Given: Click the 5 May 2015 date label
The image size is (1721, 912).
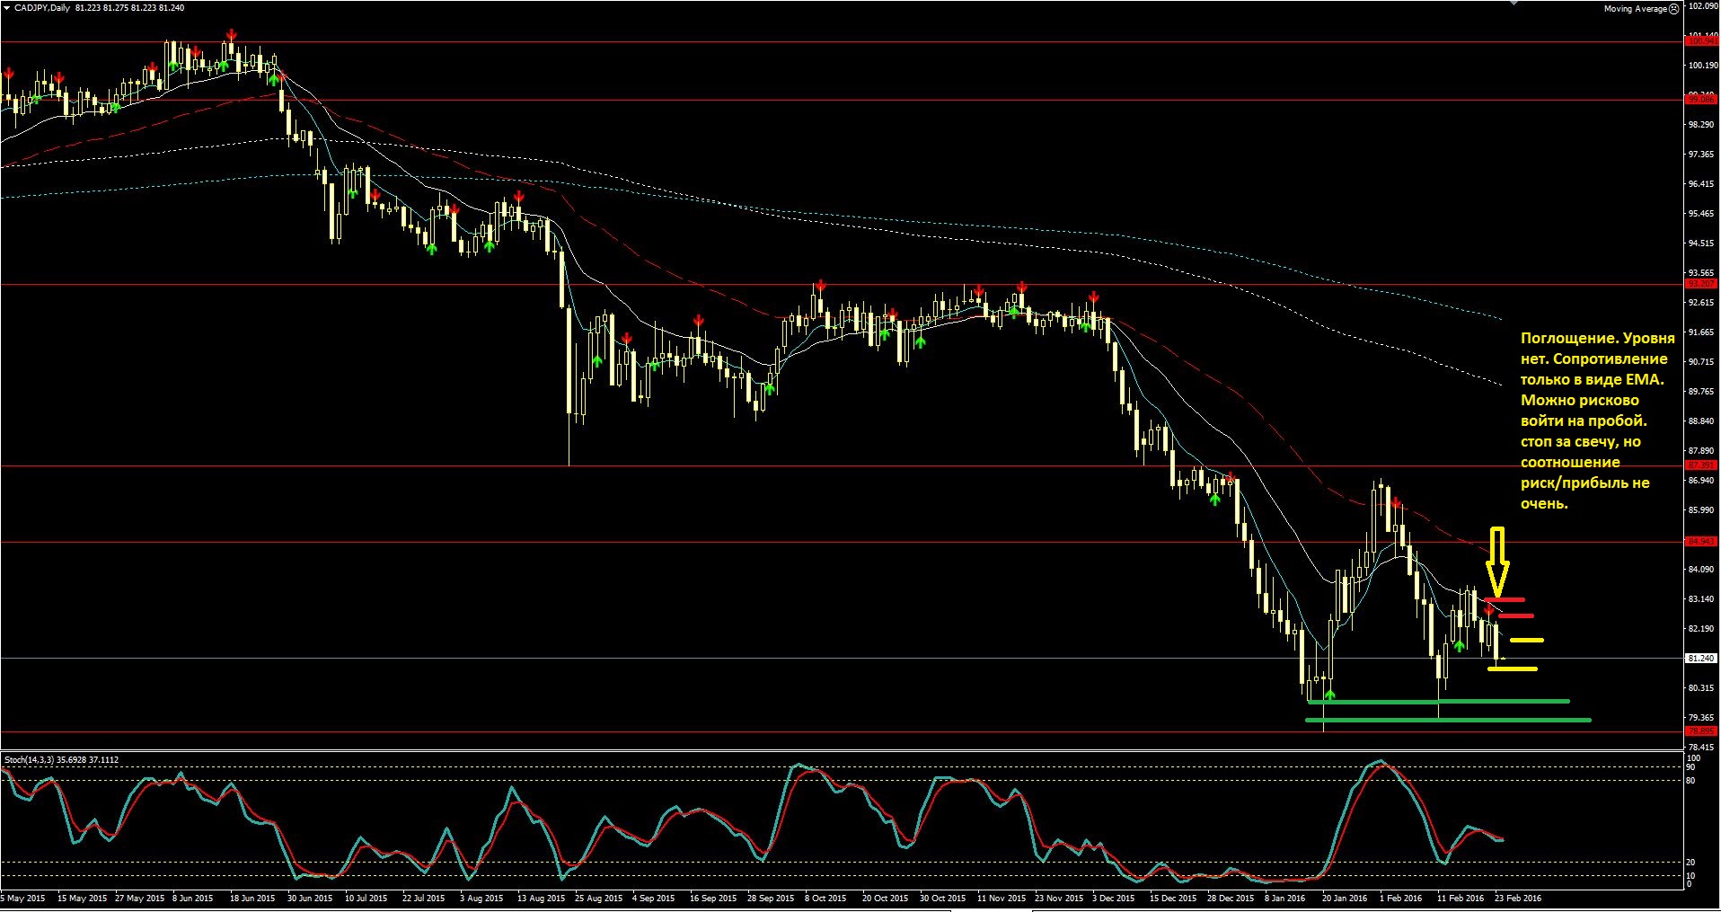Looking at the screenshot, I should click(23, 899).
